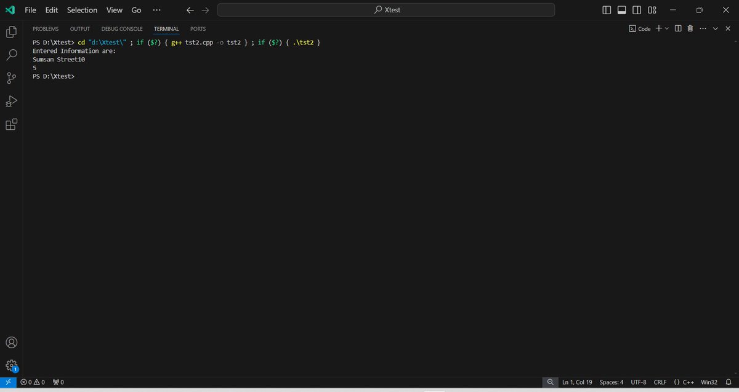This screenshot has width=739, height=392.
Task: Toggle the secondary side bar layout icon
Action: (x=636, y=10)
